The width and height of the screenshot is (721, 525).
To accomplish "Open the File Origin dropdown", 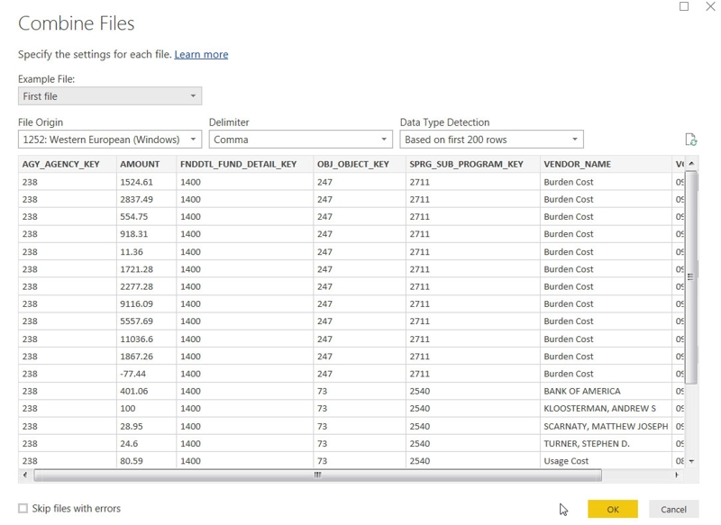I will [x=110, y=140].
